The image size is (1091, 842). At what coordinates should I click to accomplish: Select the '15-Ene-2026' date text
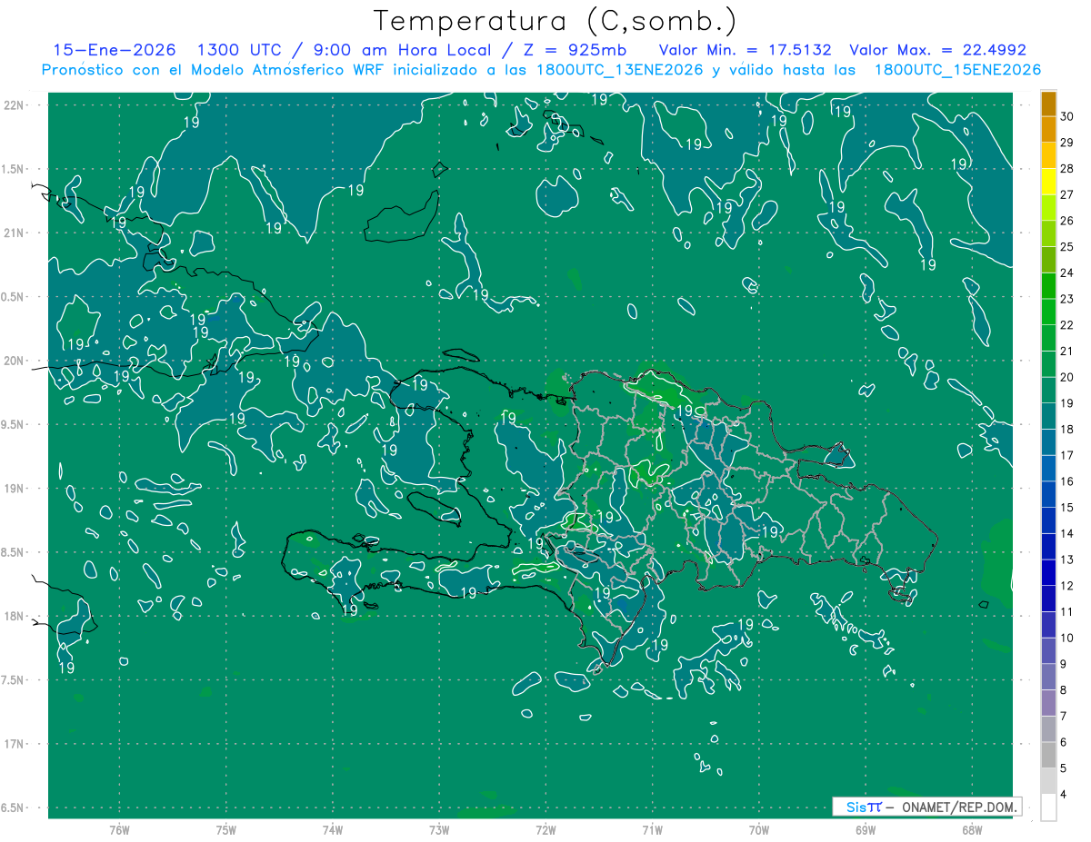(114, 50)
